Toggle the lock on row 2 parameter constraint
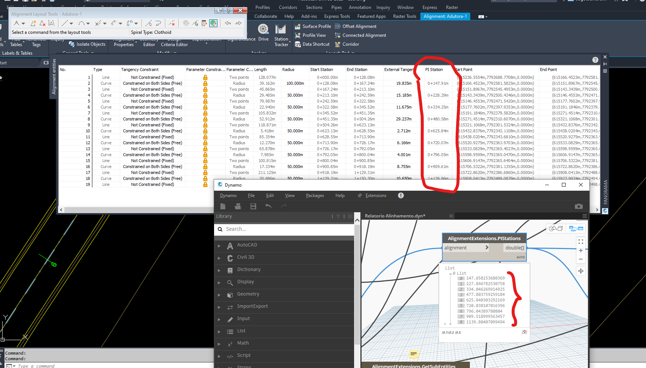The image size is (646, 368). pos(205,84)
